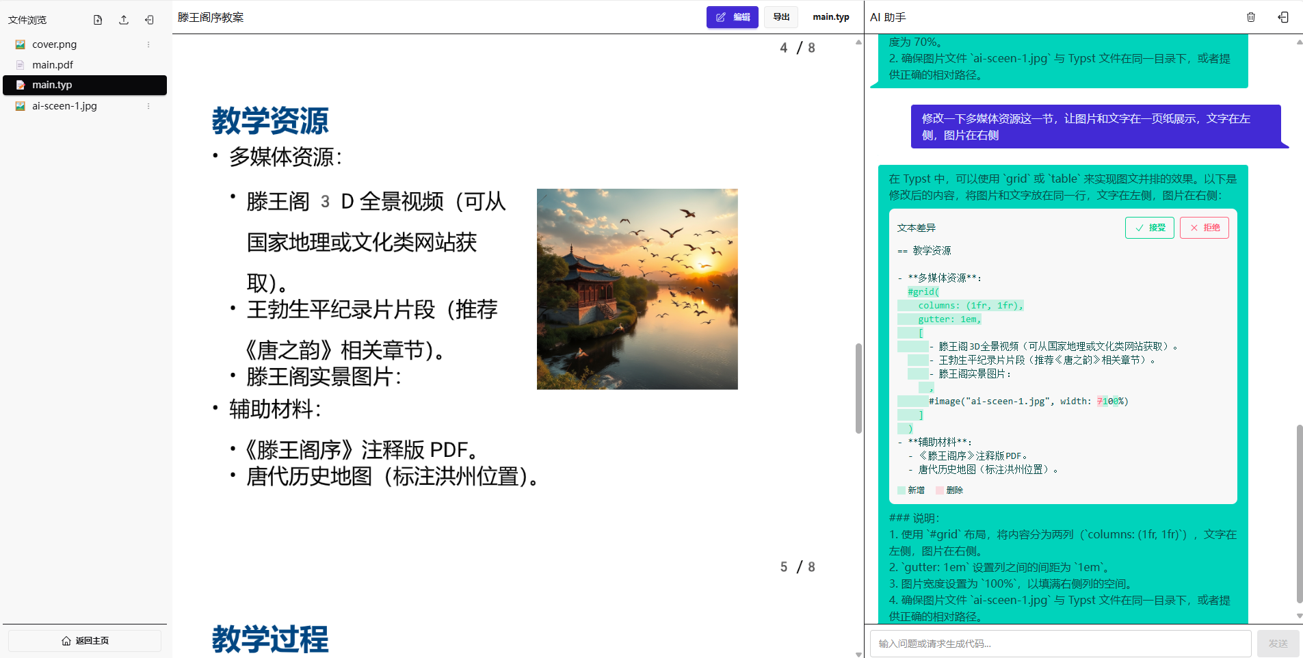Upload a file using the upload icon

pos(123,20)
